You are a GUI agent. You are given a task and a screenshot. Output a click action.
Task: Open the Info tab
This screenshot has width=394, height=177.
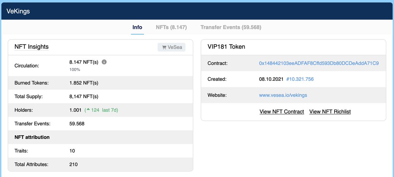pos(137,27)
